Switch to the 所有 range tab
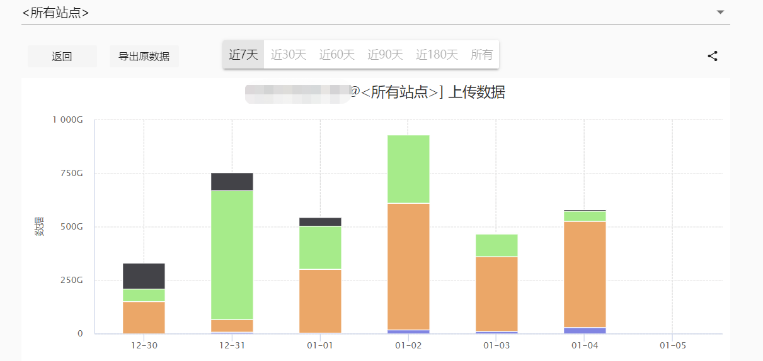The height and width of the screenshot is (361, 763). click(x=482, y=55)
